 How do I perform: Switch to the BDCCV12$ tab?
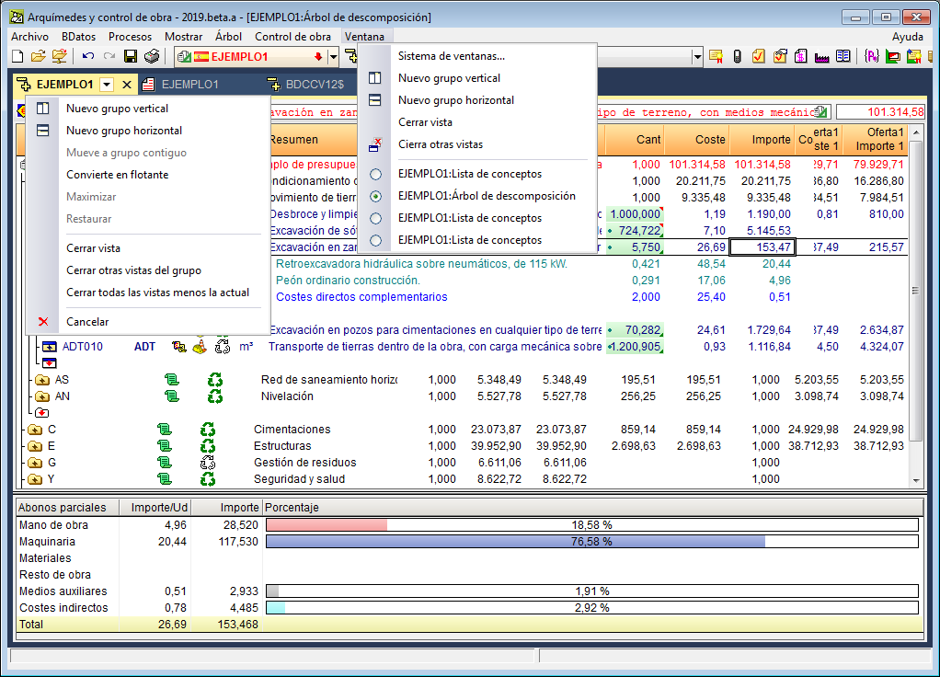[x=305, y=85]
